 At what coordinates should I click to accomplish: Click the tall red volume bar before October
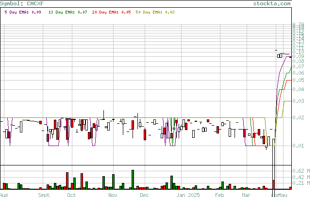[x=67, y=181]
